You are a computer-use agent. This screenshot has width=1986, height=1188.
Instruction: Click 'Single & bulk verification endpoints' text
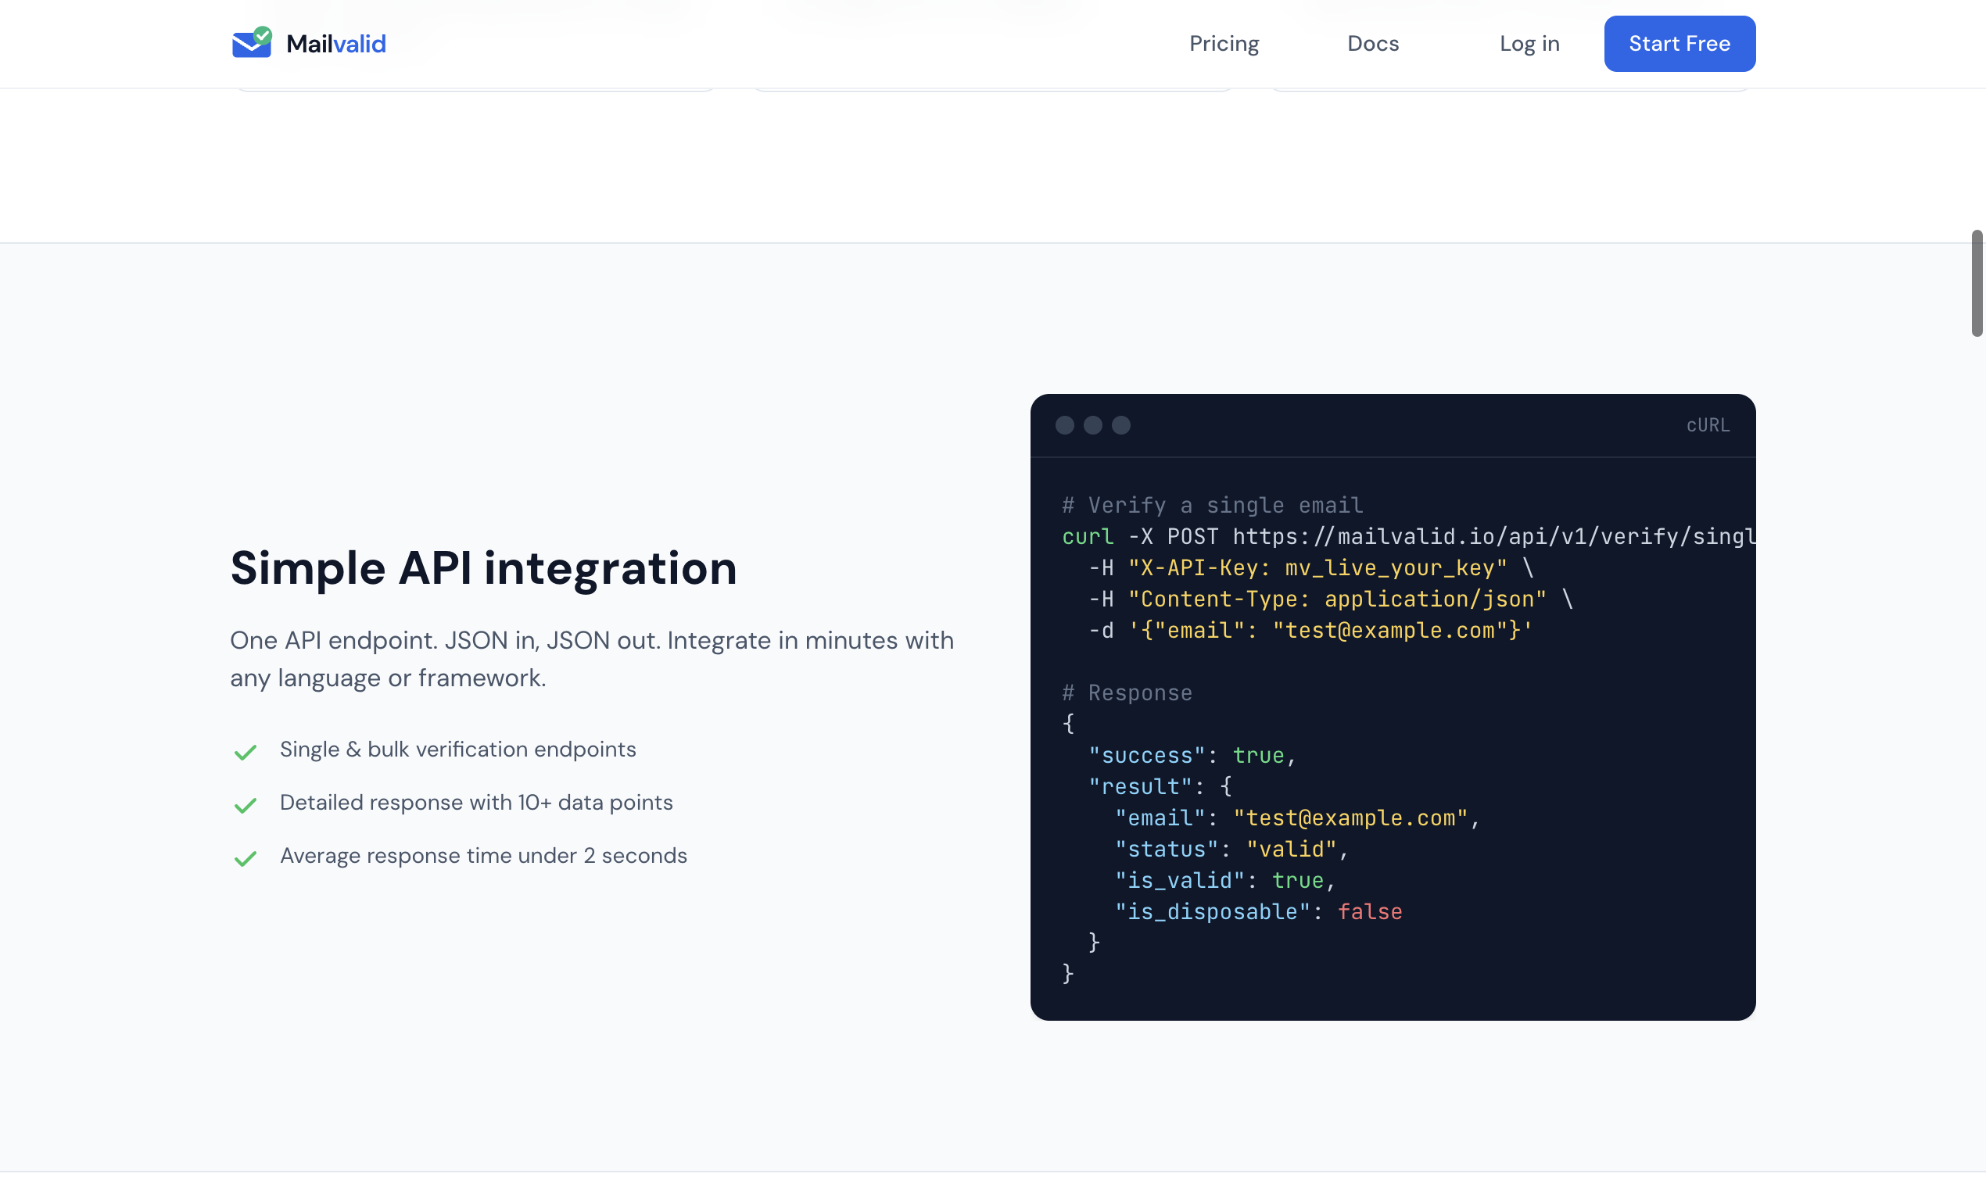tap(457, 750)
